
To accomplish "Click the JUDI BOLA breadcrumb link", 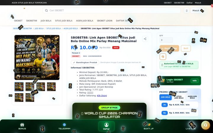I will (x=39, y=28).
